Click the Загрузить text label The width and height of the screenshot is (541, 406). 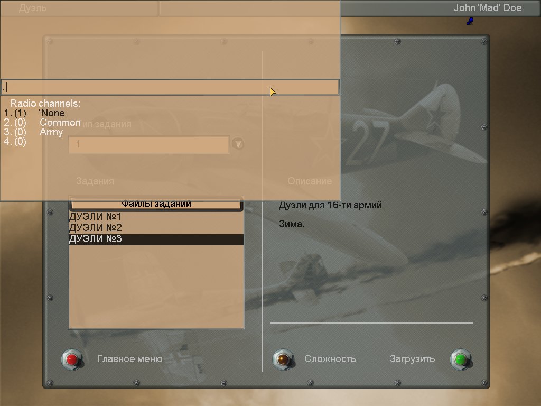(x=412, y=359)
